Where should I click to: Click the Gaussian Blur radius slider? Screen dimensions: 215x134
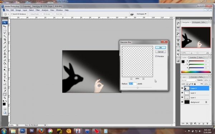tap(137, 88)
